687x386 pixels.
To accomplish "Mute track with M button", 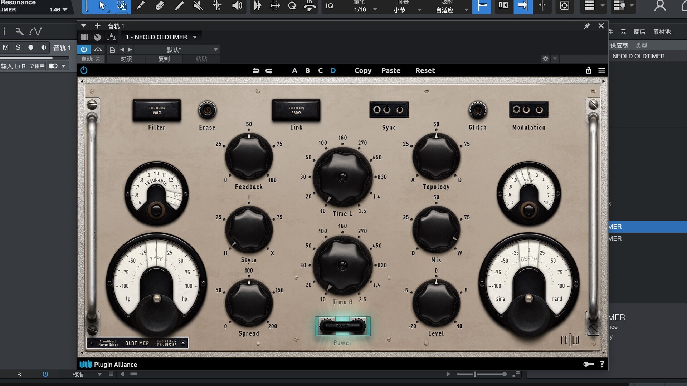I will coord(6,48).
